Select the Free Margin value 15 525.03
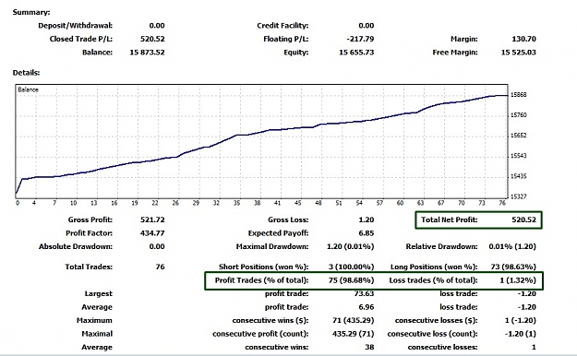Viewport: 577px width, 356px height. [x=518, y=53]
